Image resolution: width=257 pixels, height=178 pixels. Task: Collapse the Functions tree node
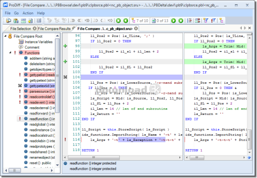pos(10,52)
